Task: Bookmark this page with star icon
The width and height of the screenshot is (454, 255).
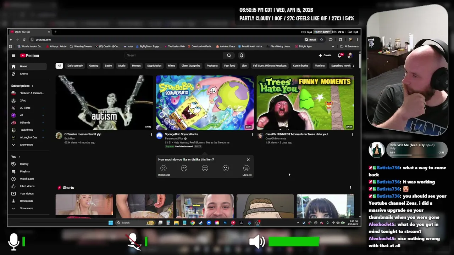Action: 321,40
